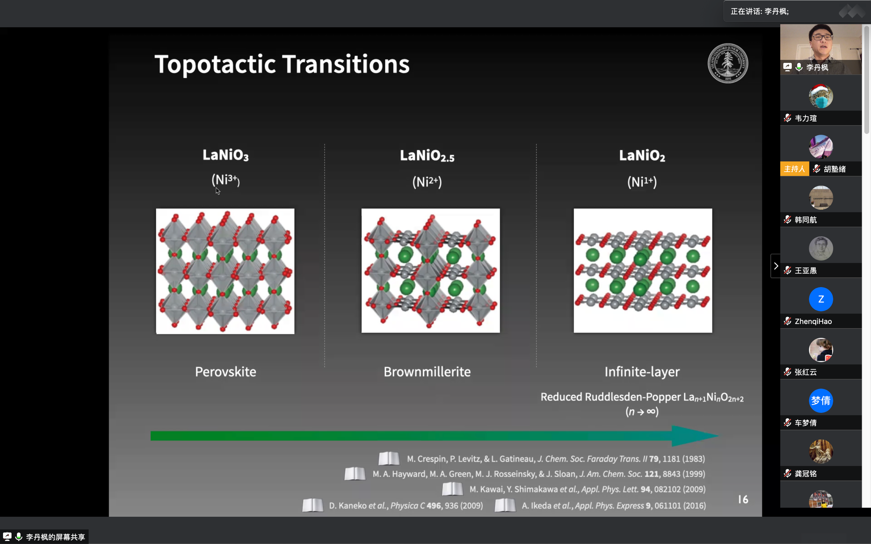
Task: Click muted mic icon next to 胡塾绪
Action: 817,169
